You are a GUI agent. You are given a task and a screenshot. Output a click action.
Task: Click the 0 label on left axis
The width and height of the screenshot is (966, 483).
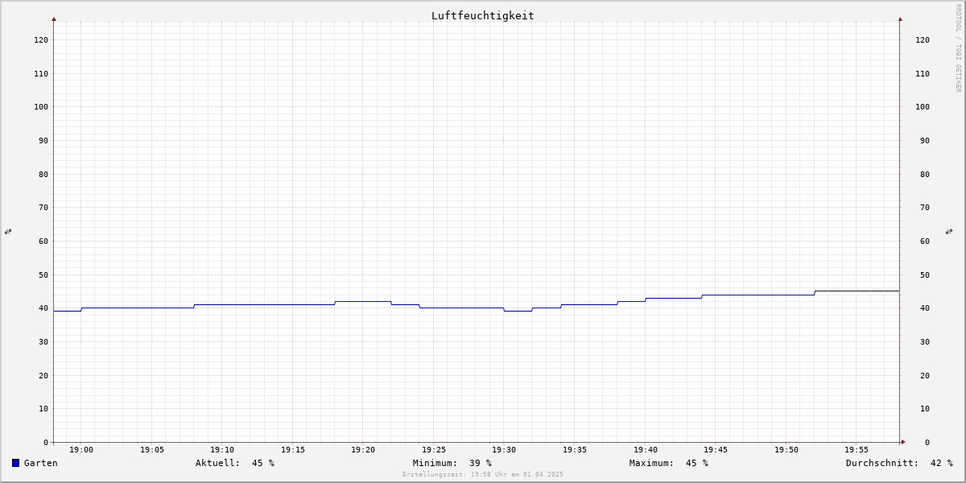coord(46,442)
